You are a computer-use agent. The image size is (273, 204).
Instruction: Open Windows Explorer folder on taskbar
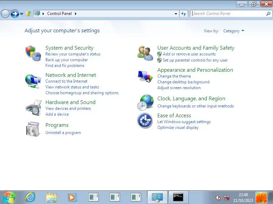coord(52,198)
